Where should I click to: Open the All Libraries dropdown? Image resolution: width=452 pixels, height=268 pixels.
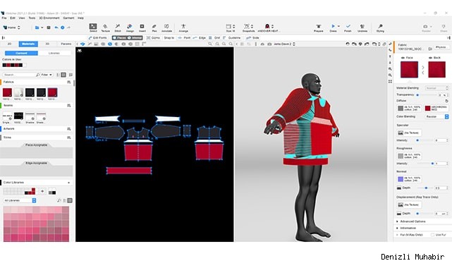(x=20, y=200)
